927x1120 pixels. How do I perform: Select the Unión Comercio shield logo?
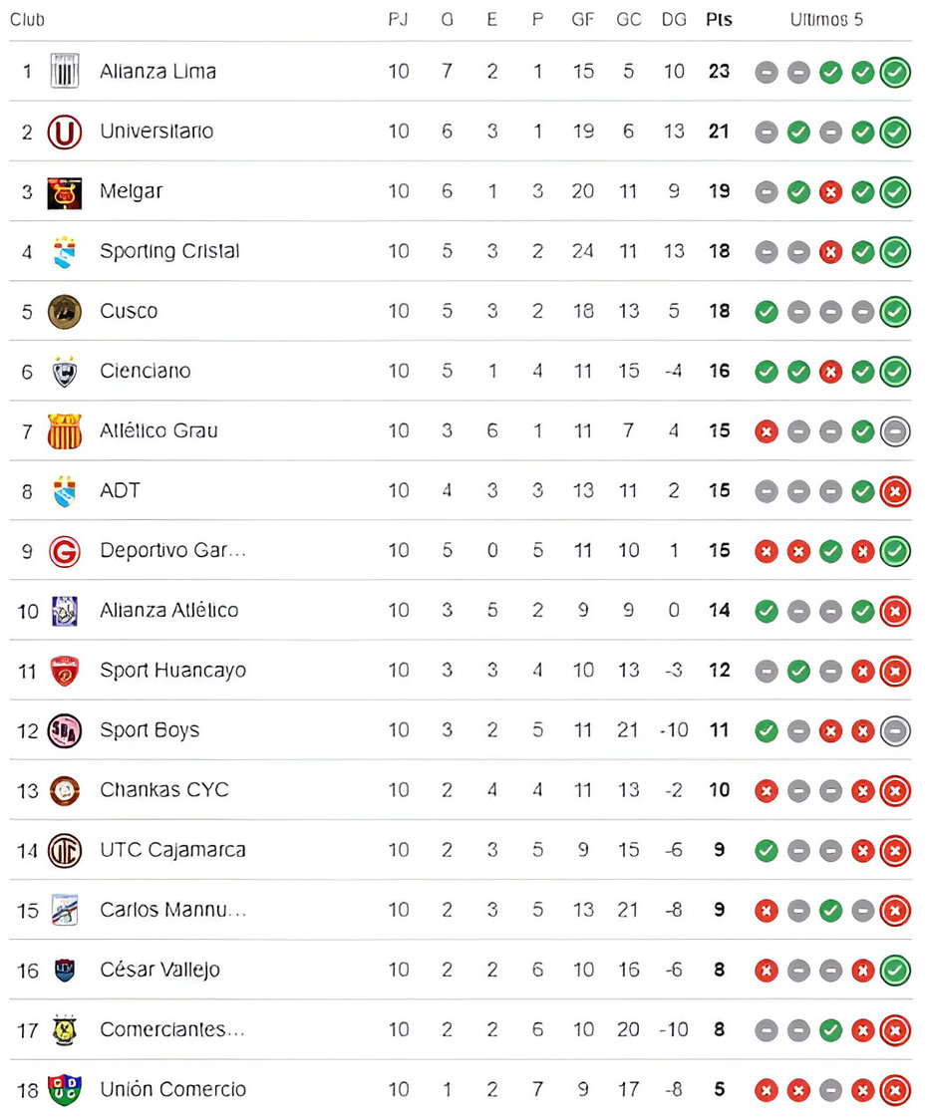(x=65, y=1090)
